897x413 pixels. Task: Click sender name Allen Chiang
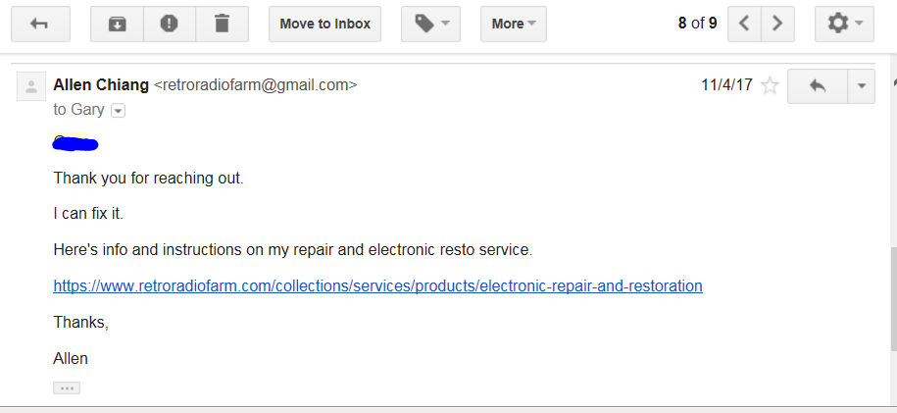[x=101, y=84]
